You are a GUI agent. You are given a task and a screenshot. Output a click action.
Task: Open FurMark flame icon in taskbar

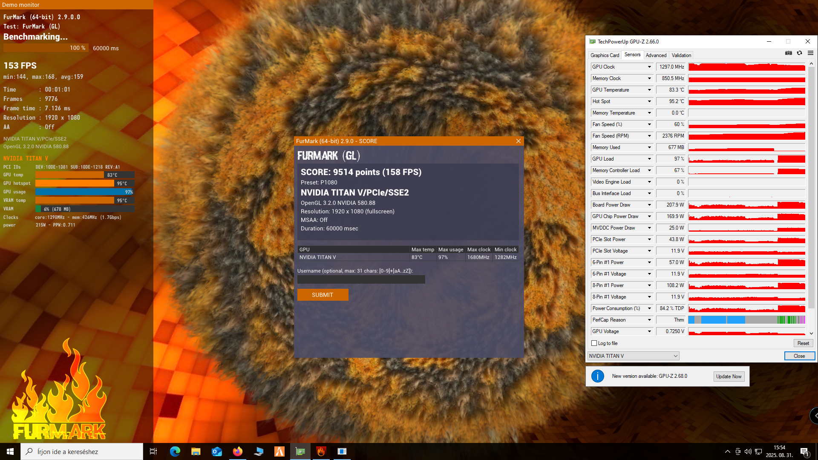(x=321, y=451)
